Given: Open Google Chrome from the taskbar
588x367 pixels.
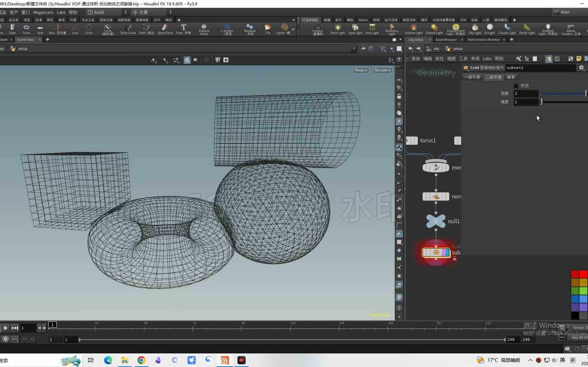Looking at the screenshot, I should [x=141, y=360].
